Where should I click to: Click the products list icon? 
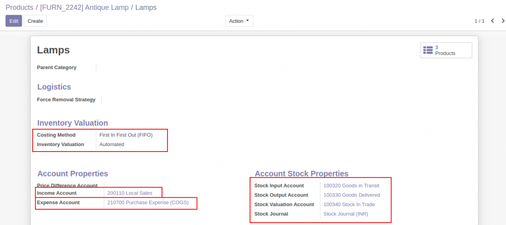pos(428,50)
